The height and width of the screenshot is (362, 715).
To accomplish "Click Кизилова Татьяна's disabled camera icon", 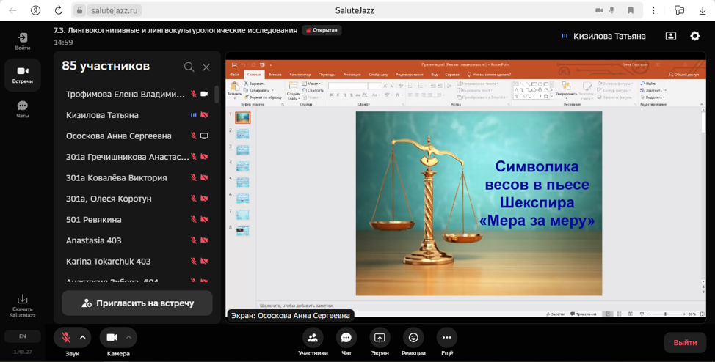I will pos(204,115).
